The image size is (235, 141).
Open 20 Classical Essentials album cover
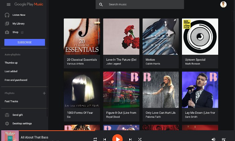pyautogui.click(x=82, y=37)
